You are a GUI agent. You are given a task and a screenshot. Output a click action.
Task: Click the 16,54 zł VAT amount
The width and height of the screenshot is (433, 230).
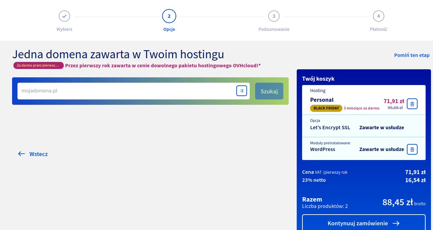pyautogui.click(x=415, y=180)
